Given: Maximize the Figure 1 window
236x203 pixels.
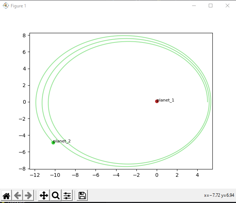Looking at the screenshot, I should 211,6.
